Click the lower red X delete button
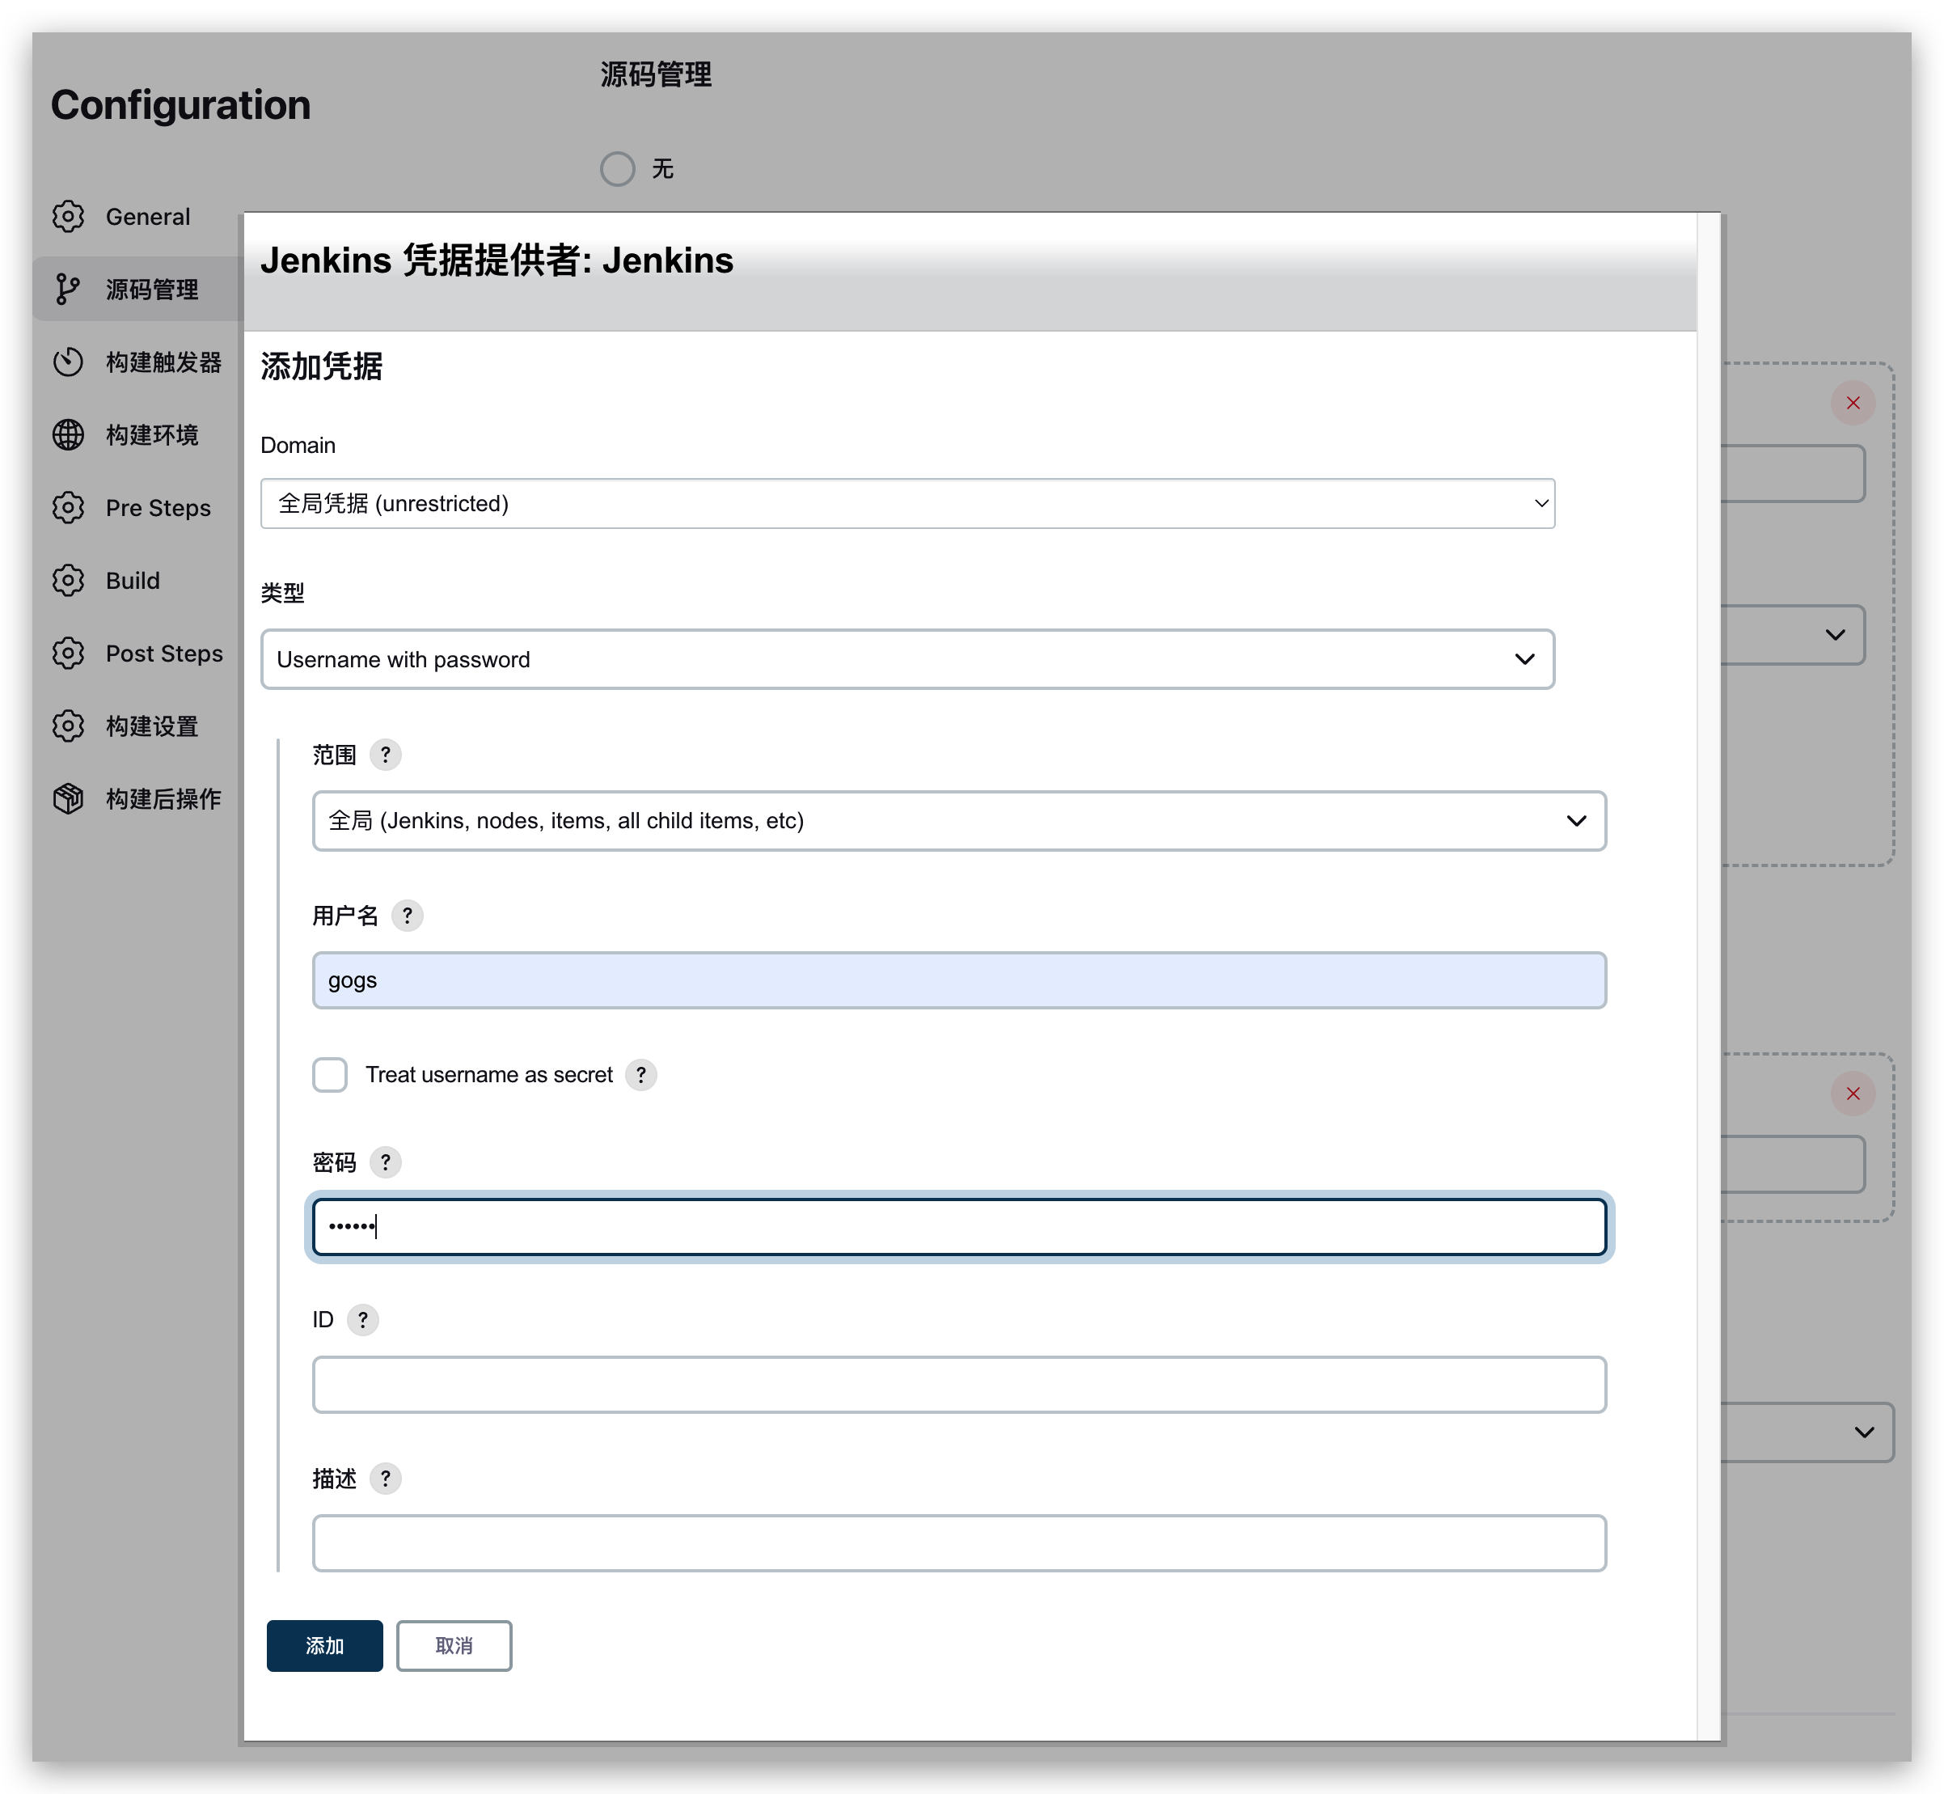 [1853, 1094]
